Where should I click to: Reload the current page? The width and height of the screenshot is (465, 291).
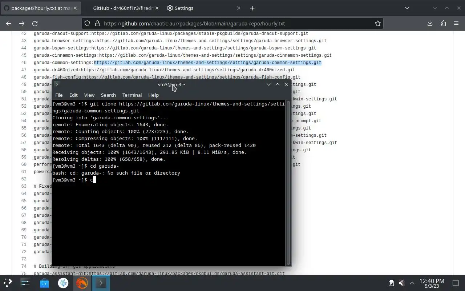coord(35,23)
